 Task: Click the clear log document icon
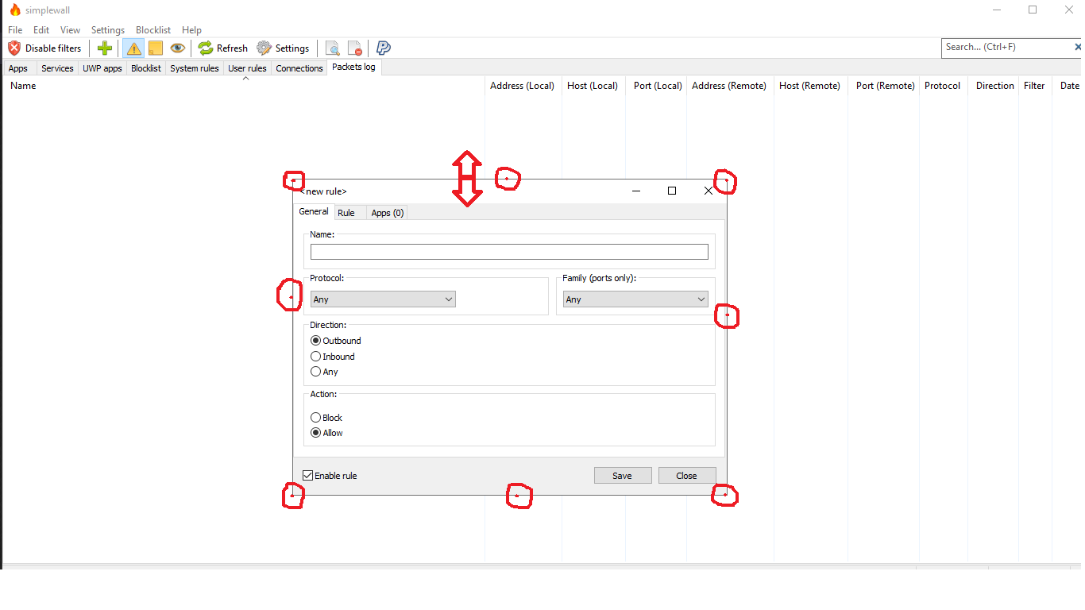tap(355, 48)
